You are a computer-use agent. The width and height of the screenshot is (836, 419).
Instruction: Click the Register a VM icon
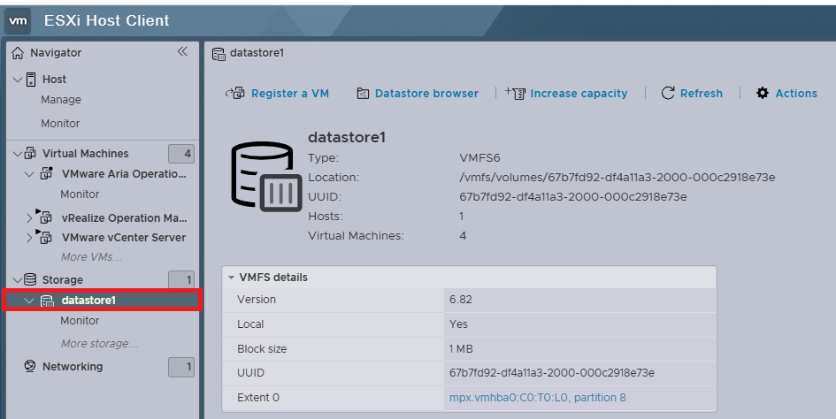(235, 94)
